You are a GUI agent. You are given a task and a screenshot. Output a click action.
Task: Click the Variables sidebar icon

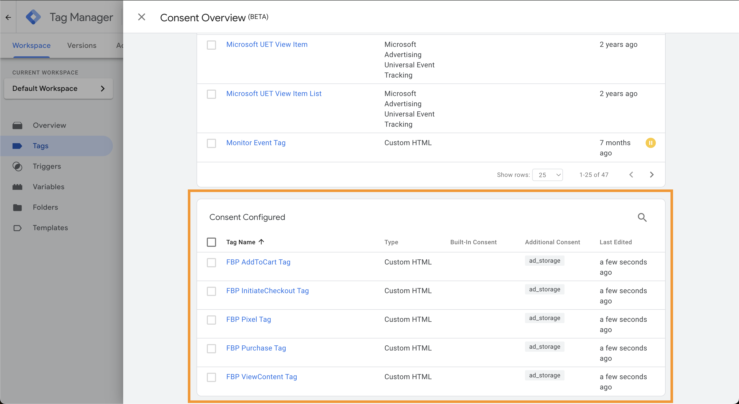[x=17, y=187]
